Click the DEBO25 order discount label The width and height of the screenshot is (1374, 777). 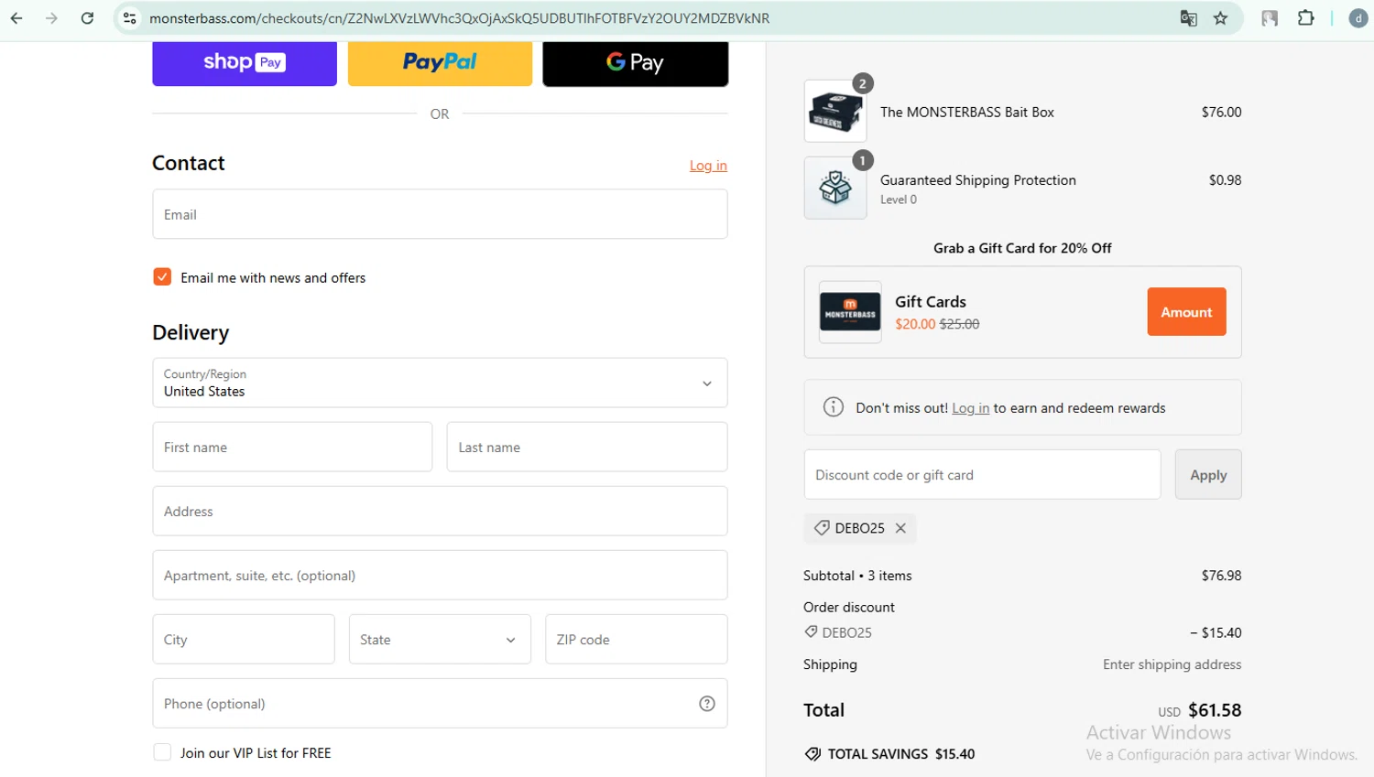846,632
